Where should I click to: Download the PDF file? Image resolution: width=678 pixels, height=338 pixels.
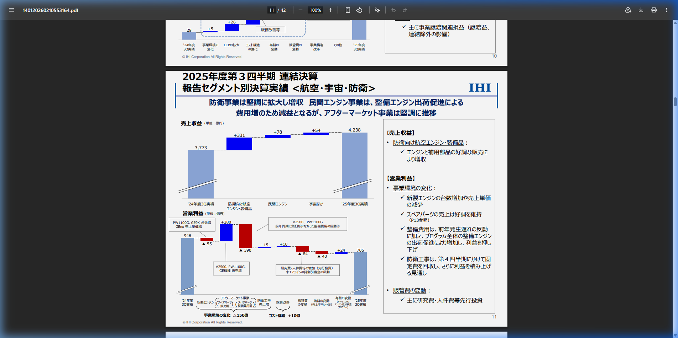pos(641,10)
